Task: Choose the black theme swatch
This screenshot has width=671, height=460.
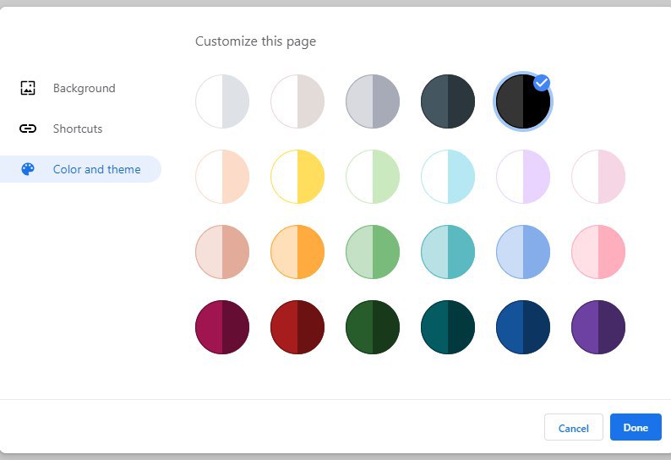Action: pyautogui.click(x=523, y=101)
